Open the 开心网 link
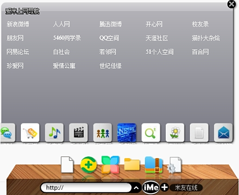 pyautogui.click(x=154, y=24)
